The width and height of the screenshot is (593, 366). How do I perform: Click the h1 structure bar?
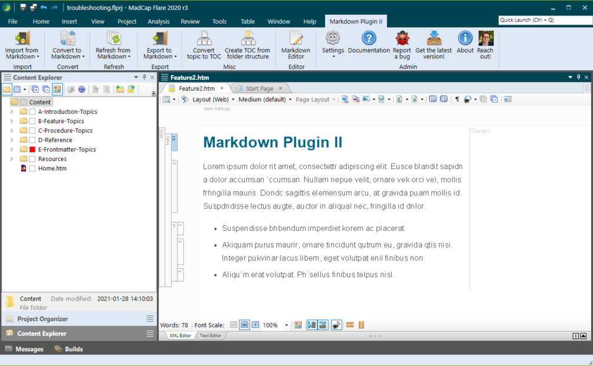(x=174, y=143)
